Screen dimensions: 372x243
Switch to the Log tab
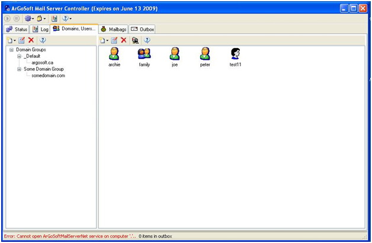coord(40,29)
